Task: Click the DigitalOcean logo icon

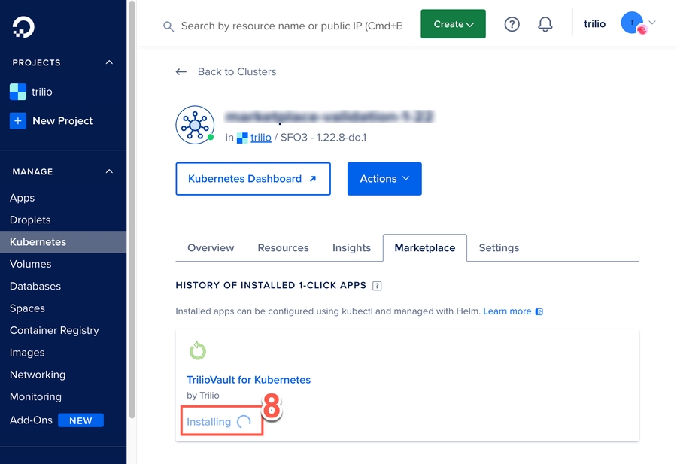Action: 23,27
